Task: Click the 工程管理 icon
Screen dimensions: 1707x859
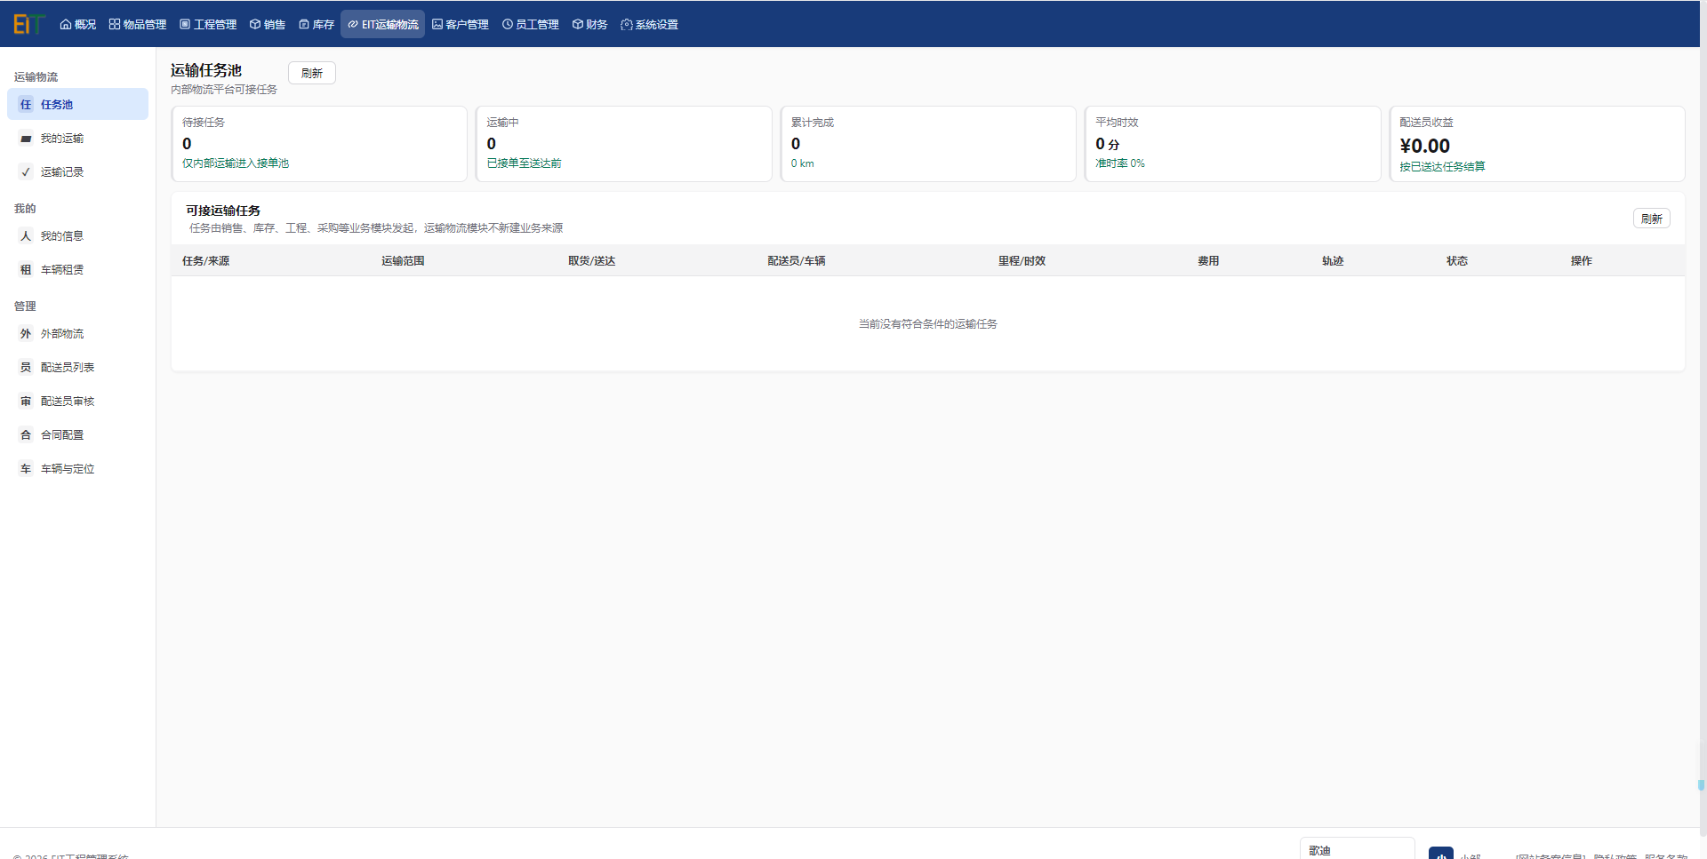Action: pyautogui.click(x=185, y=24)
